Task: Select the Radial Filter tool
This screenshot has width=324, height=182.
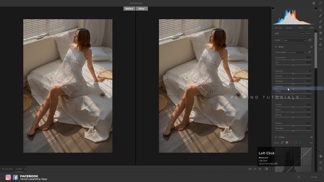Action: (320, 33)
